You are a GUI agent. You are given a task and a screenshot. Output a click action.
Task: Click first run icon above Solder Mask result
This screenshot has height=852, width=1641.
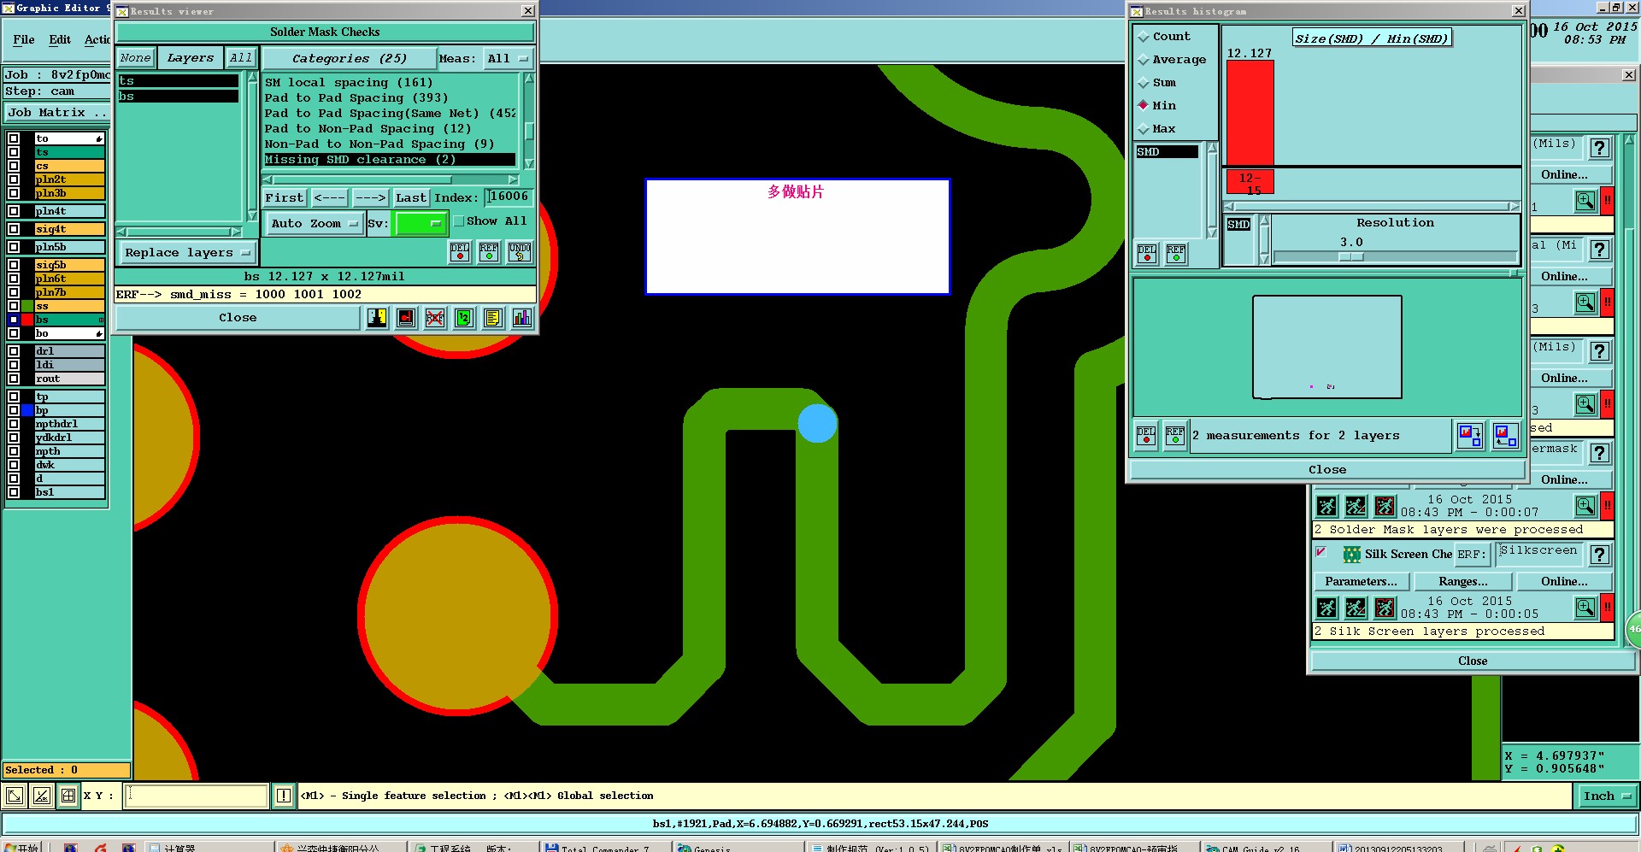tap(1326, 506)
